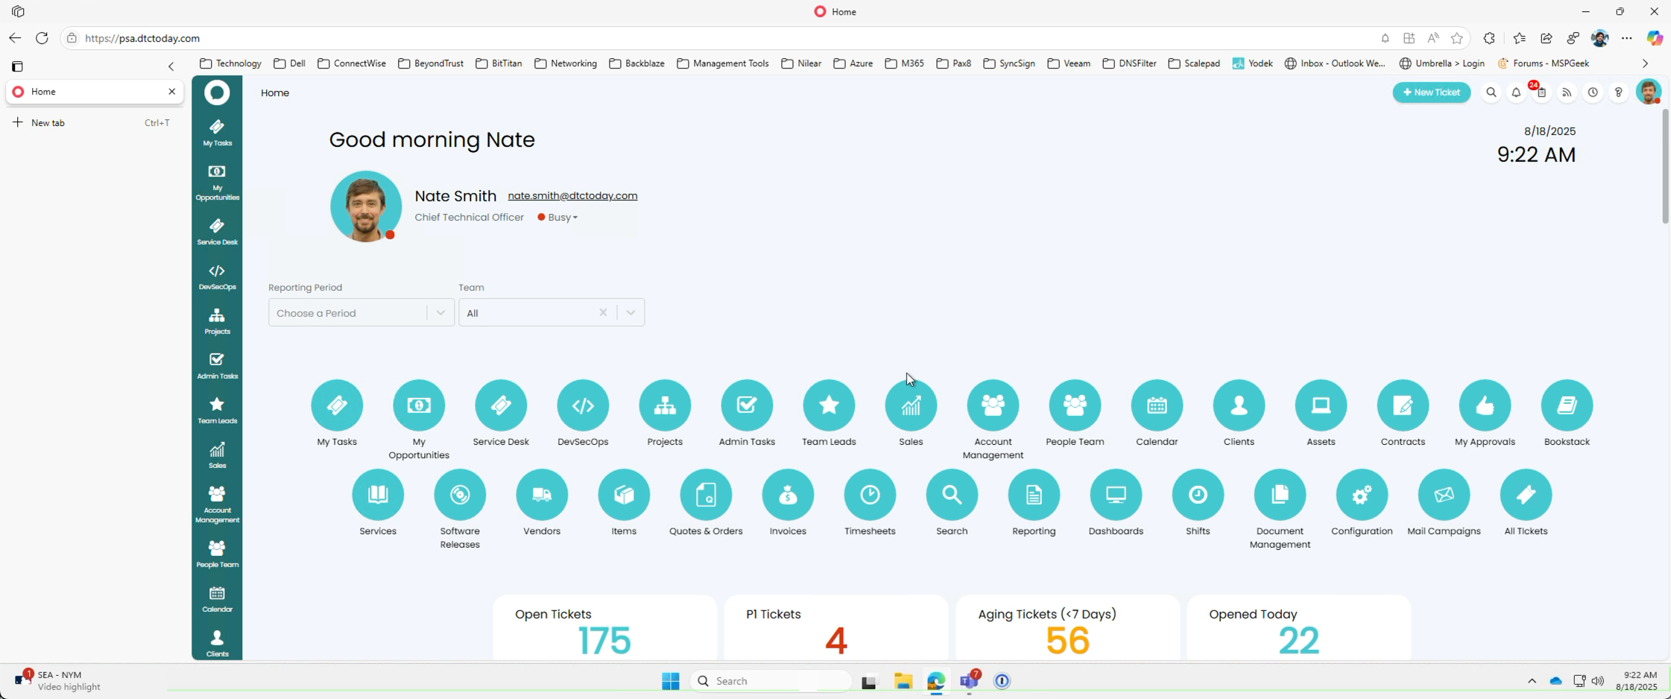Click the notifications bell in the header

click(1516, 92)
